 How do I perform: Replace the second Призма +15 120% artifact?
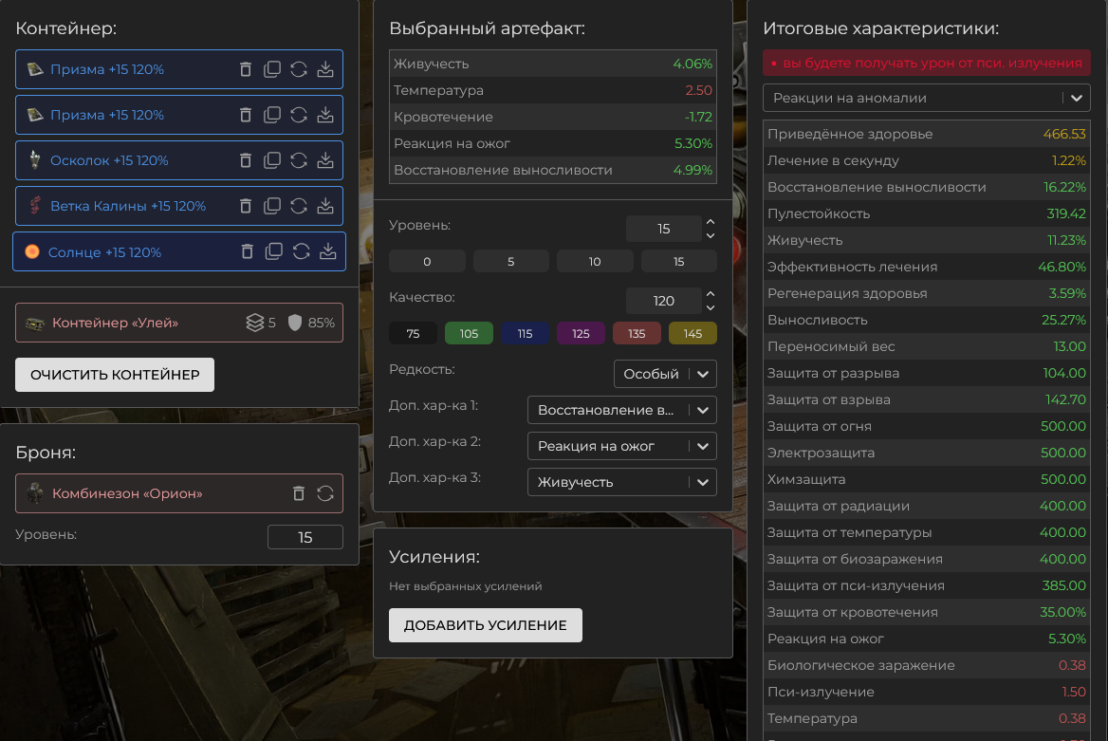(x=299, y=115)
